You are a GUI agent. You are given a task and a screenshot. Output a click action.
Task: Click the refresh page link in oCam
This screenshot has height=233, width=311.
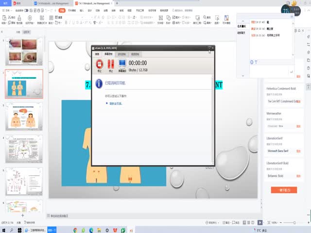(115, 103)
